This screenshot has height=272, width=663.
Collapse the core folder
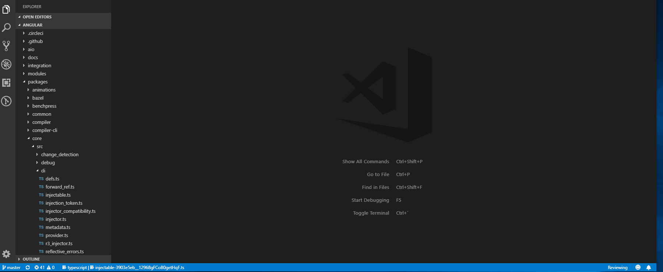(x=63, y=138)
